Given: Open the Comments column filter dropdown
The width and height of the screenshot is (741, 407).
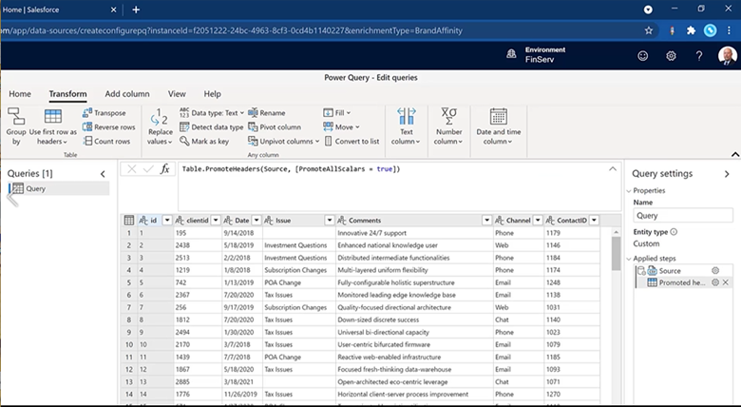Looking at the screenshot, I should 486,220.
